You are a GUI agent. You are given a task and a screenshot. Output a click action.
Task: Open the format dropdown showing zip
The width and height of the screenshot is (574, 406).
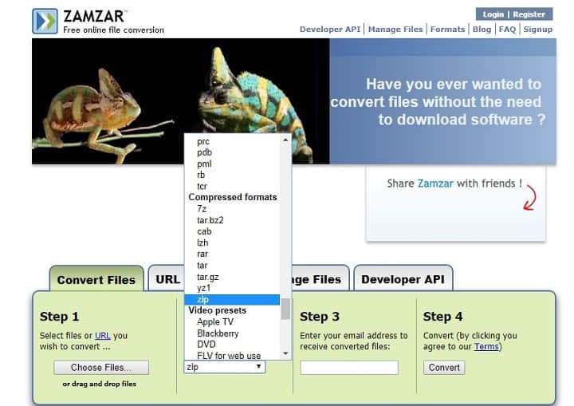click(224, 367)
